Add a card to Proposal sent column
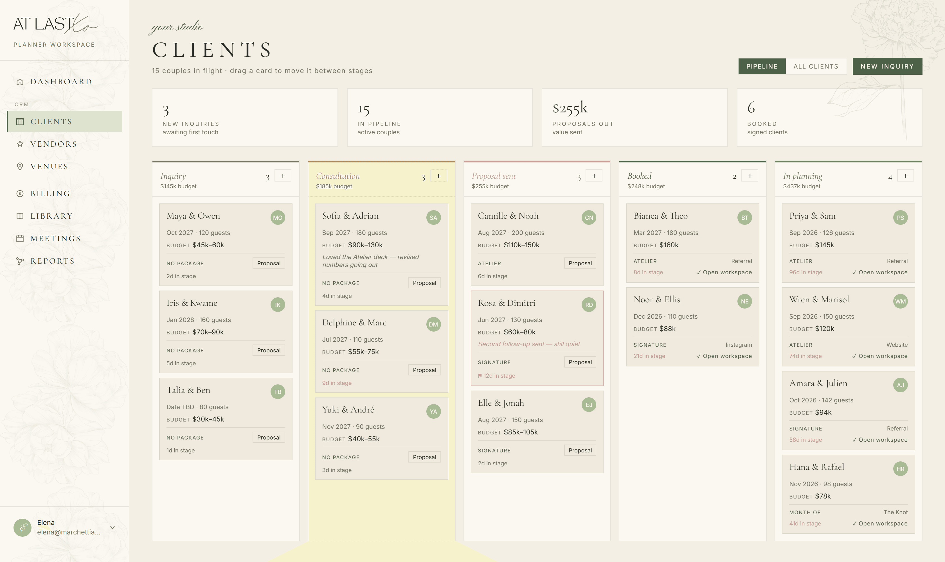 coord(594,176)
